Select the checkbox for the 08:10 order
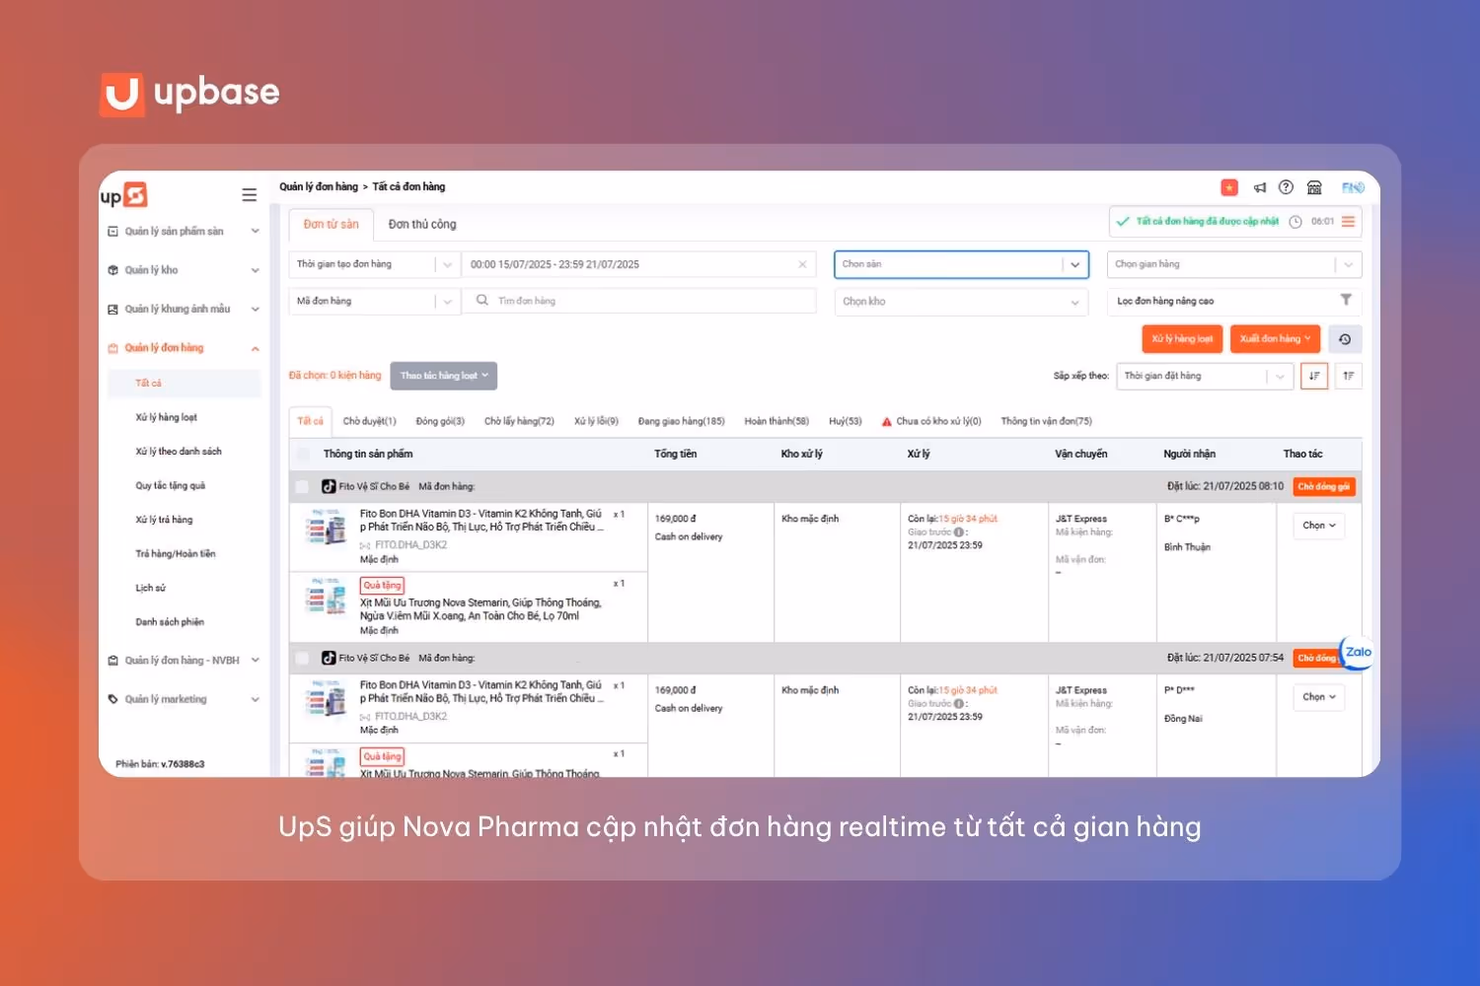 302,486
